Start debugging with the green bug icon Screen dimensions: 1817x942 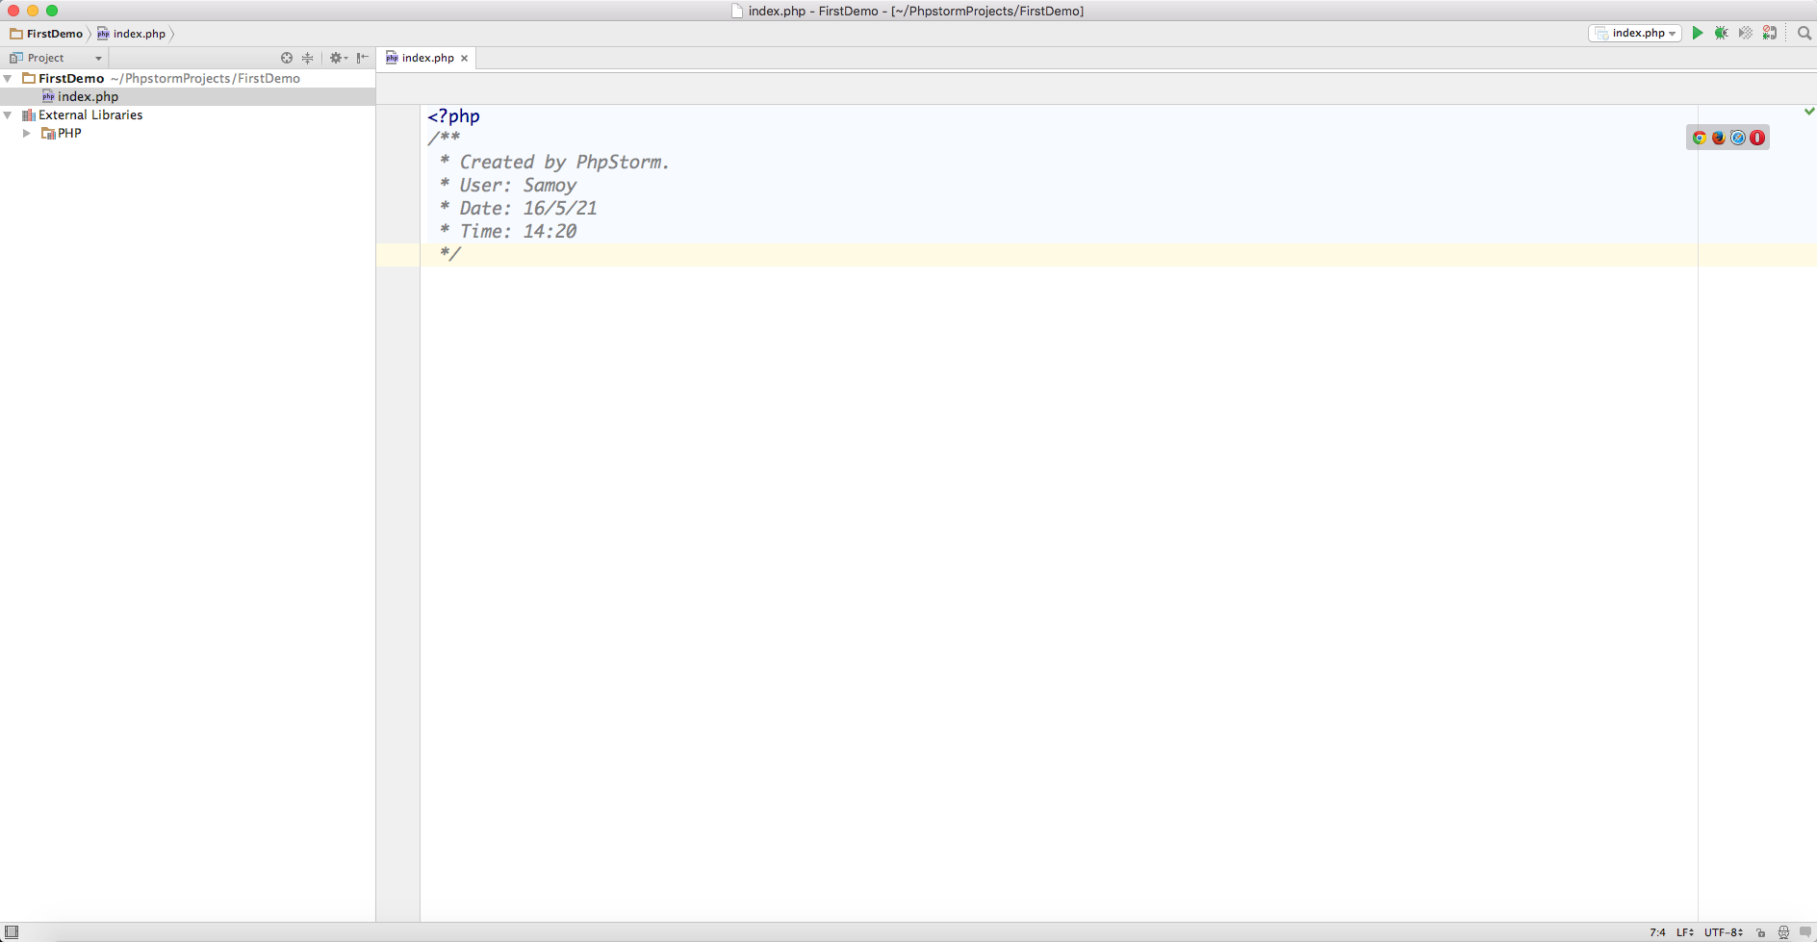coord(1722,33)
